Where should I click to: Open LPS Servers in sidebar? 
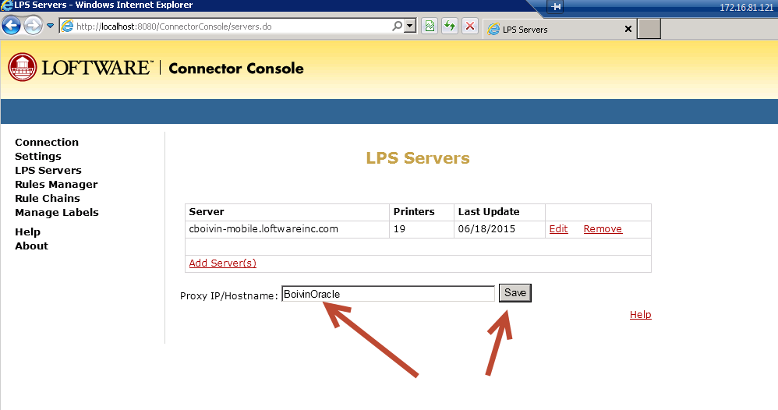click(x=48, y=170)
